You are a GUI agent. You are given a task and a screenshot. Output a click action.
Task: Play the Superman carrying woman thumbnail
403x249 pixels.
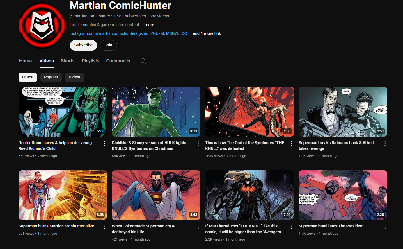[x=156, y=195]
